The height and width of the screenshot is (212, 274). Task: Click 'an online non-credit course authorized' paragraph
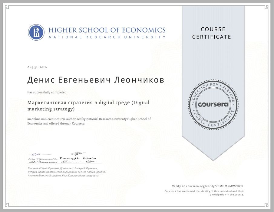pos(89,121)
